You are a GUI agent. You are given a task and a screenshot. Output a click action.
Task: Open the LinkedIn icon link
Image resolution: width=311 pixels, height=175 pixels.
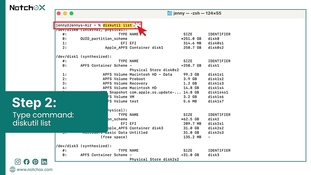[x=44, y=162]
